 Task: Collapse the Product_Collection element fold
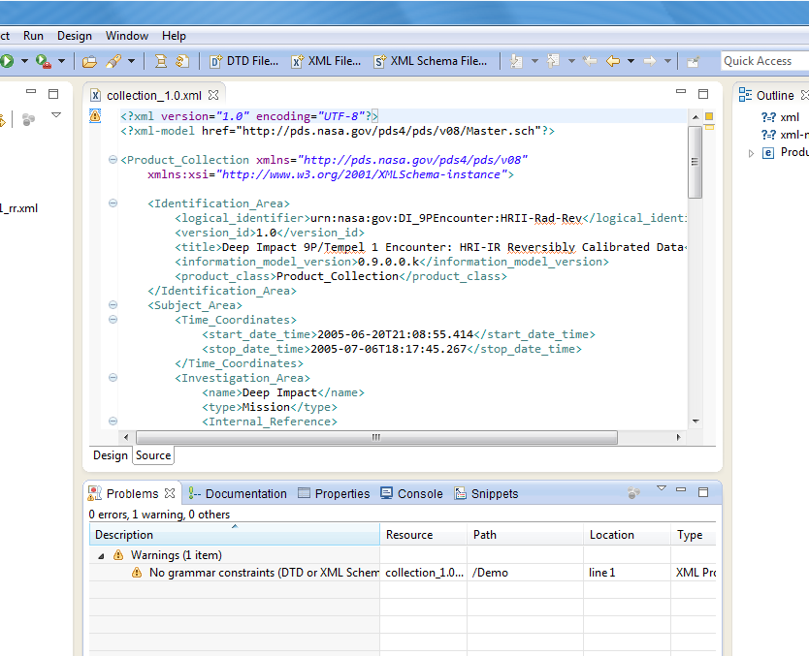pos(113,160)
